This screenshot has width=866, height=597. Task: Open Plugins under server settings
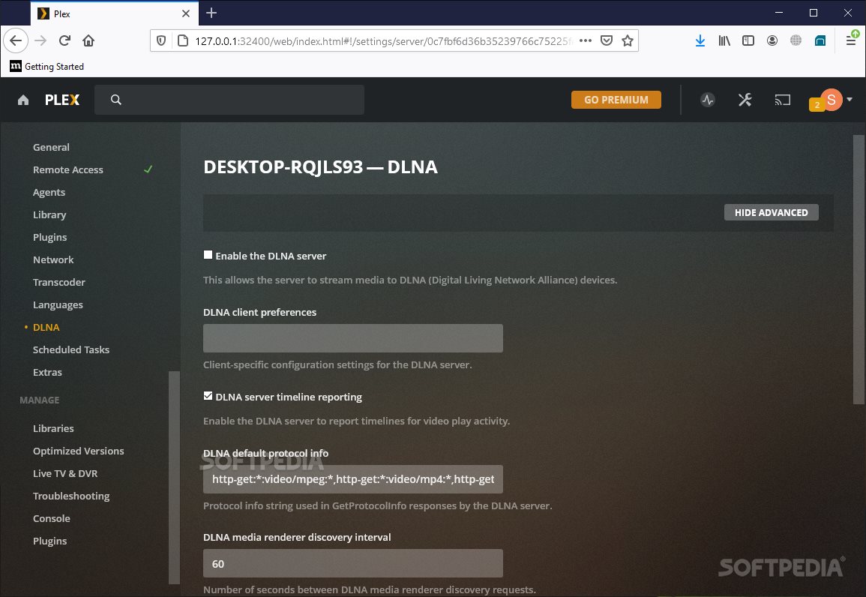click(49, 238)
